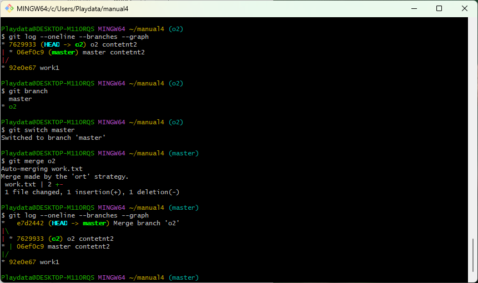Click 'work.txt | 2 +-' diffstat line

(x=34, y=184)
